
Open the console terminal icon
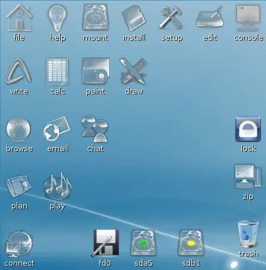(248, 18)
